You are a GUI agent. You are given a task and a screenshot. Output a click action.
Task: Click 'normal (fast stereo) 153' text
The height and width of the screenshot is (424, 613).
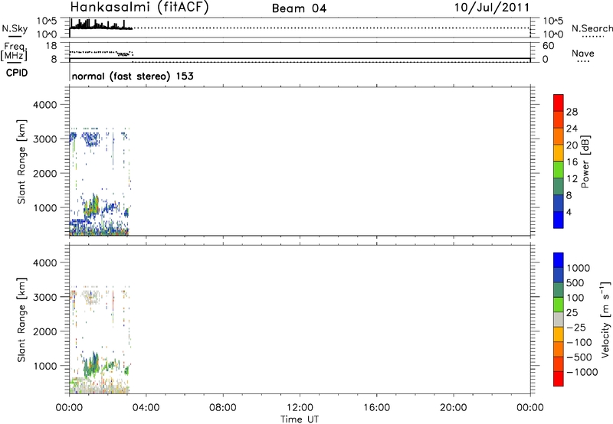133,76
